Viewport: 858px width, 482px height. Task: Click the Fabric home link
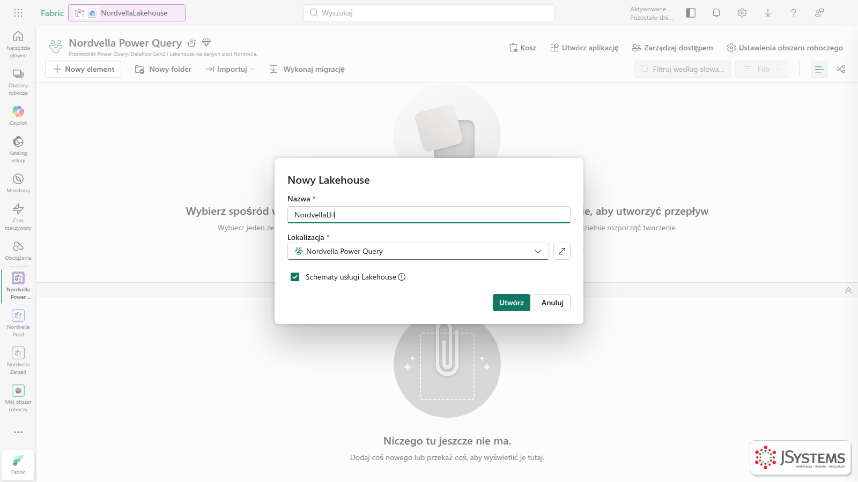click(x=52, y=13)
